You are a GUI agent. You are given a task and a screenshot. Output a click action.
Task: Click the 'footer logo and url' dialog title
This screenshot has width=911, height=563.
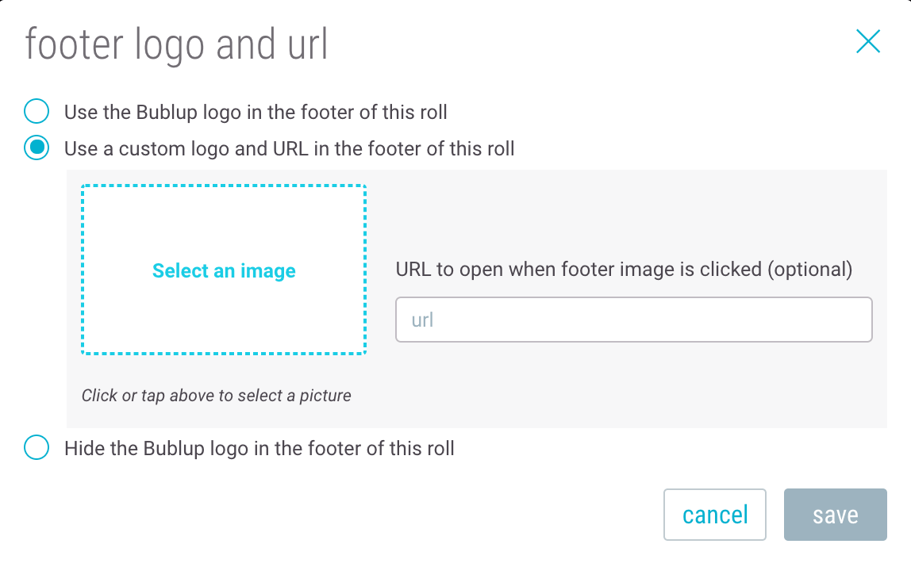[177, 45]
